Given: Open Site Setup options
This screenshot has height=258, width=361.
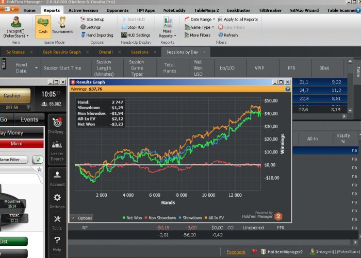Looking at the screenshot, I should pyautogui.click(x=92, y=20).
